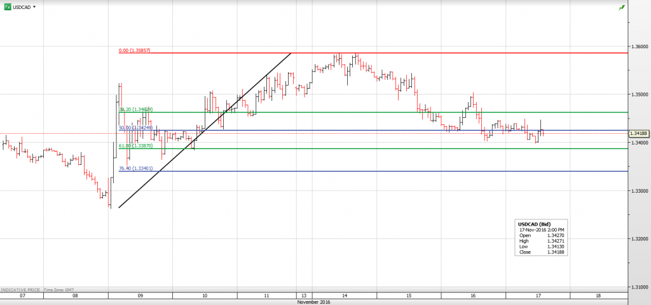Click the 50.00 (1.34249) Fibonacci label
The width and height of the screenshot is (651, 305).
pyautogui.click(x=135, y=127)
